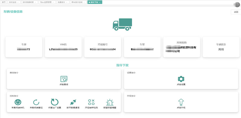Click the 查询指令 panel title

pyautogui.click(x=14, y=73)
